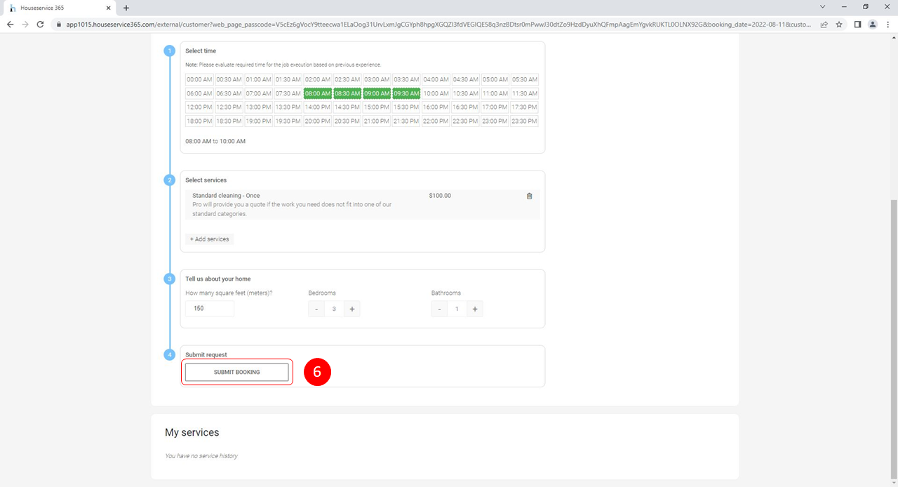This screenshot has width=898, height=487.
Task: Toggle the 14:00 PM time slot
Action: pos(318,107)
